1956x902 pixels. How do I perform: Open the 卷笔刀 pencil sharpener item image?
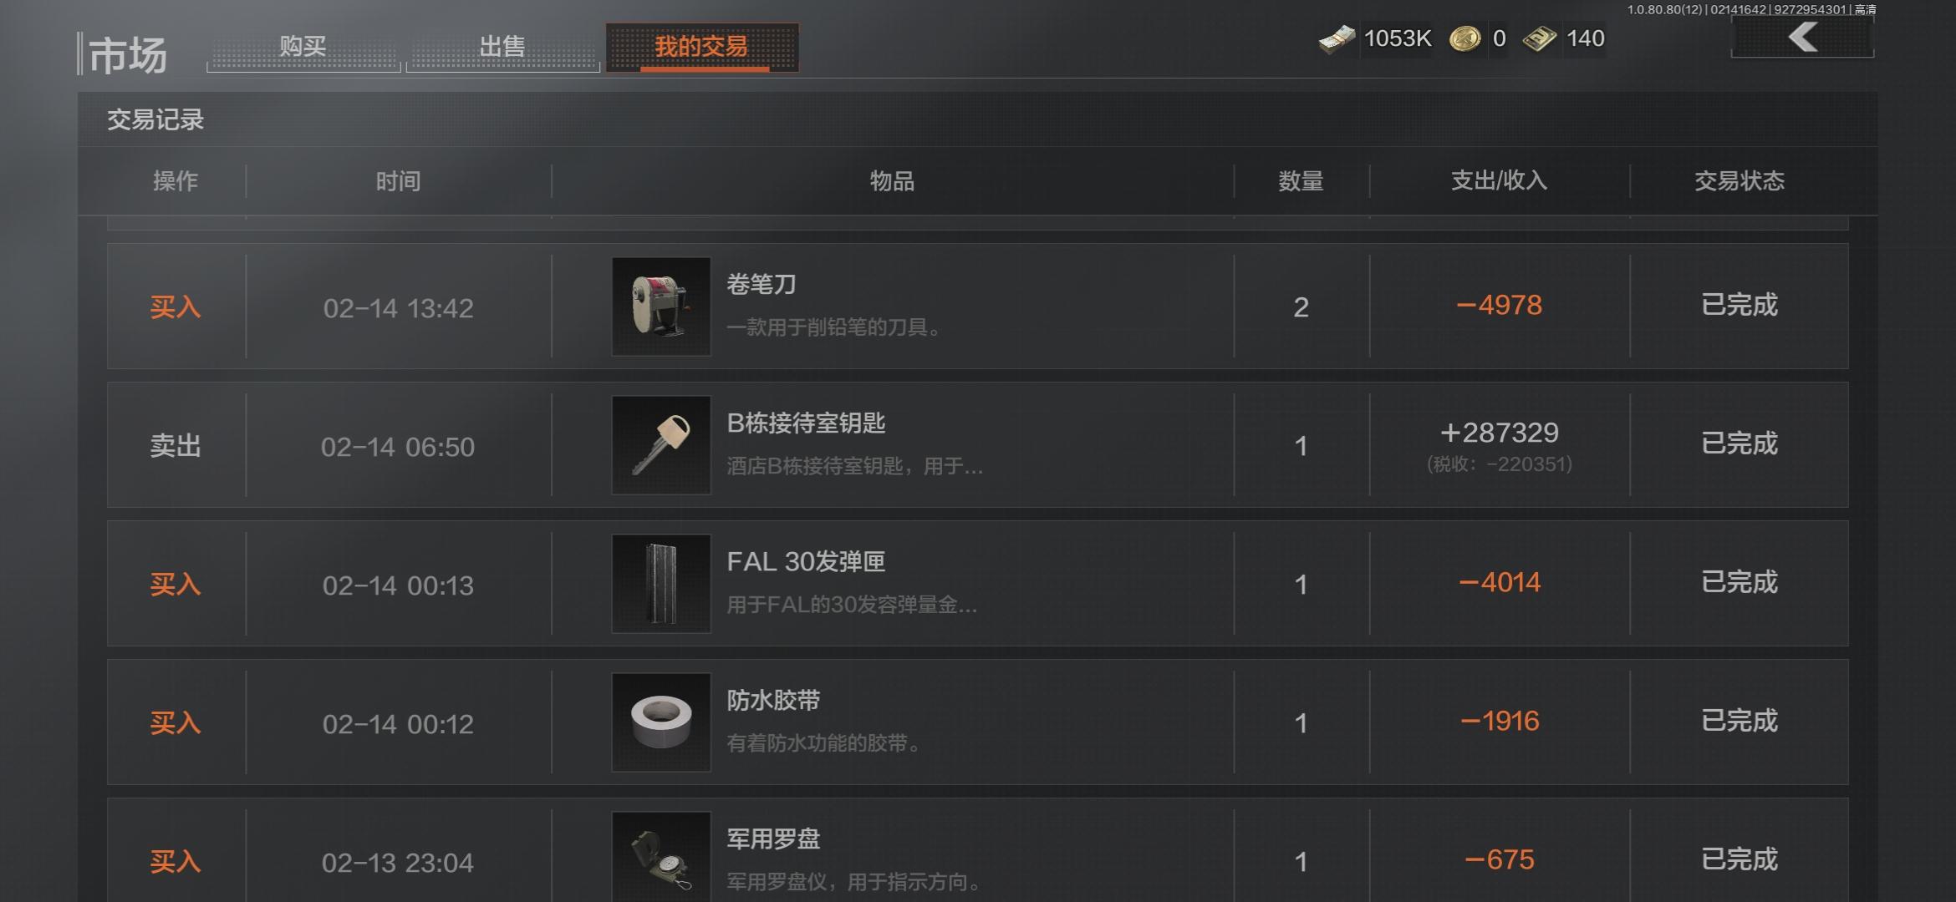coord(661,307)
